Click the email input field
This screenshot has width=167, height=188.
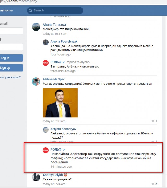11,31
